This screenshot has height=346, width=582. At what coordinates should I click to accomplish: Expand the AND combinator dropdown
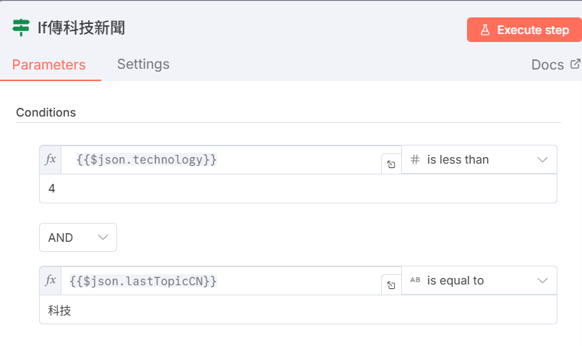tap(78, 237)
